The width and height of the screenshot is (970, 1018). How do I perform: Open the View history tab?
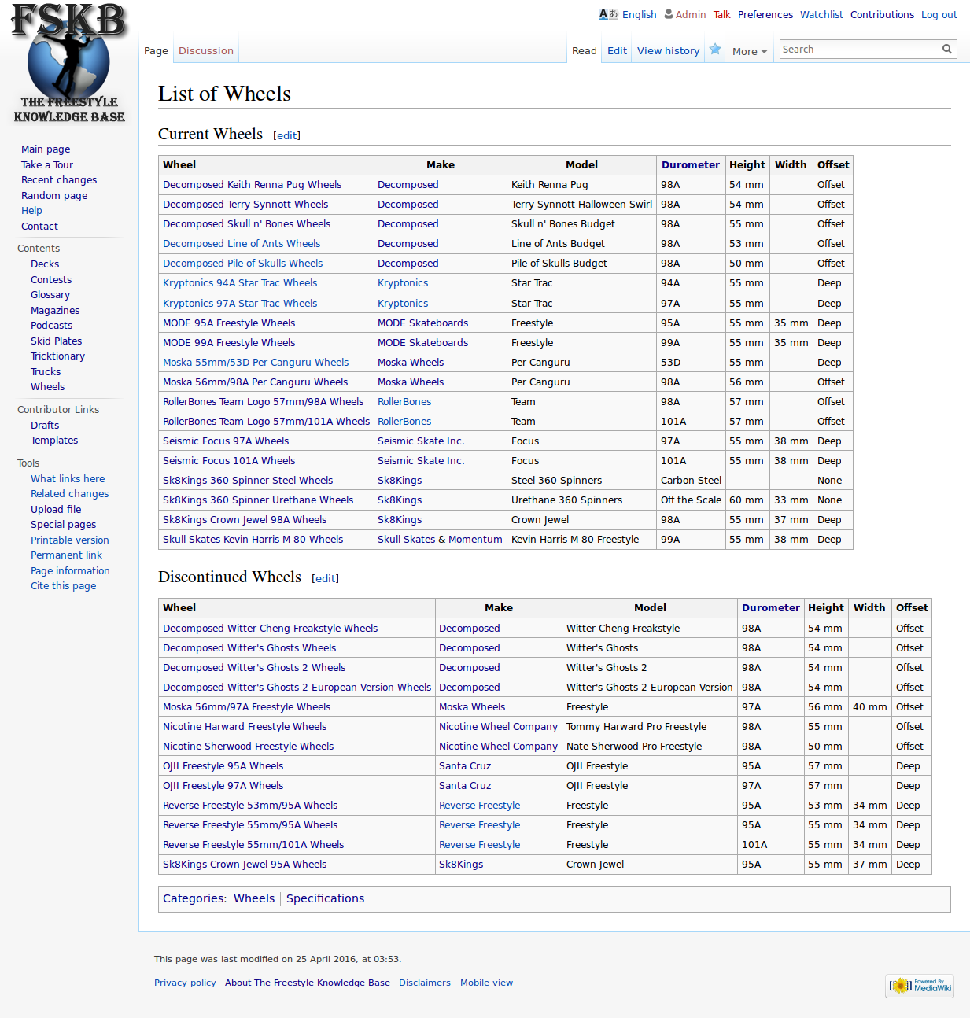(x=668, y=51)
